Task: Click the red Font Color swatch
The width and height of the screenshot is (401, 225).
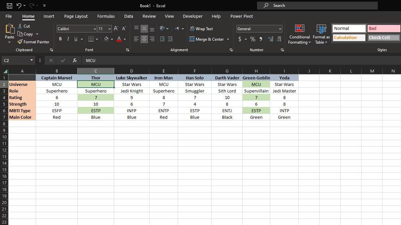Action: [x=119, y=39]
